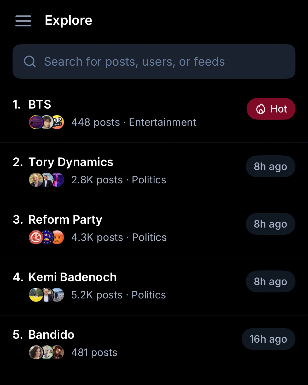Open the Bandido trending topic

(51, 335)
